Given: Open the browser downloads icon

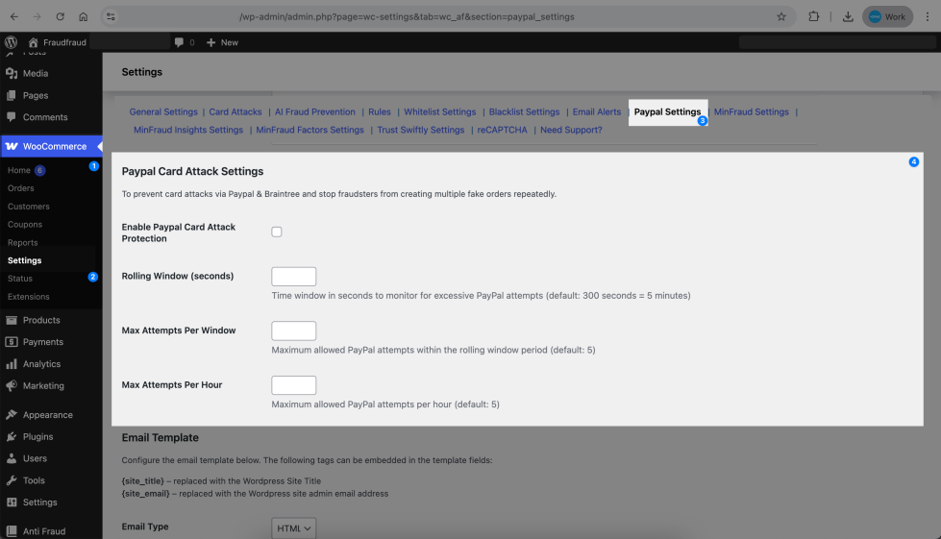Looking at the screenshot, I should [x=848, y=16].
